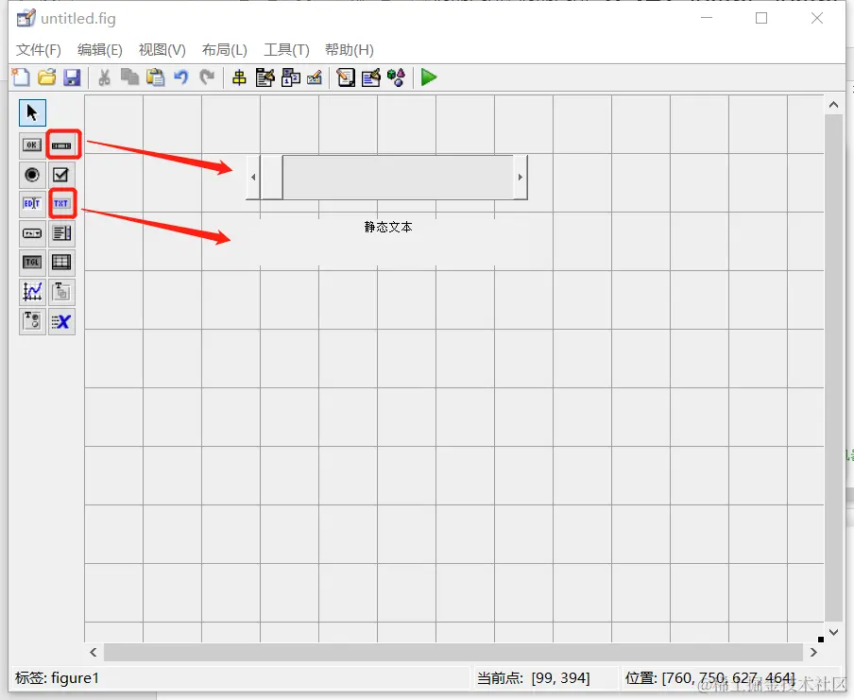
Task: Run the figure with the green arrow
Action: click(x=429, y=77)
